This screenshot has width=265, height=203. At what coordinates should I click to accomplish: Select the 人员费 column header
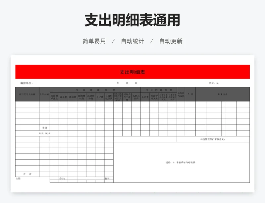tap(145, 97)
